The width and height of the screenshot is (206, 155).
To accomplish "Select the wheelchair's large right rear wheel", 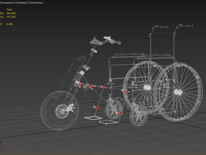I will (x=178, y=92).
